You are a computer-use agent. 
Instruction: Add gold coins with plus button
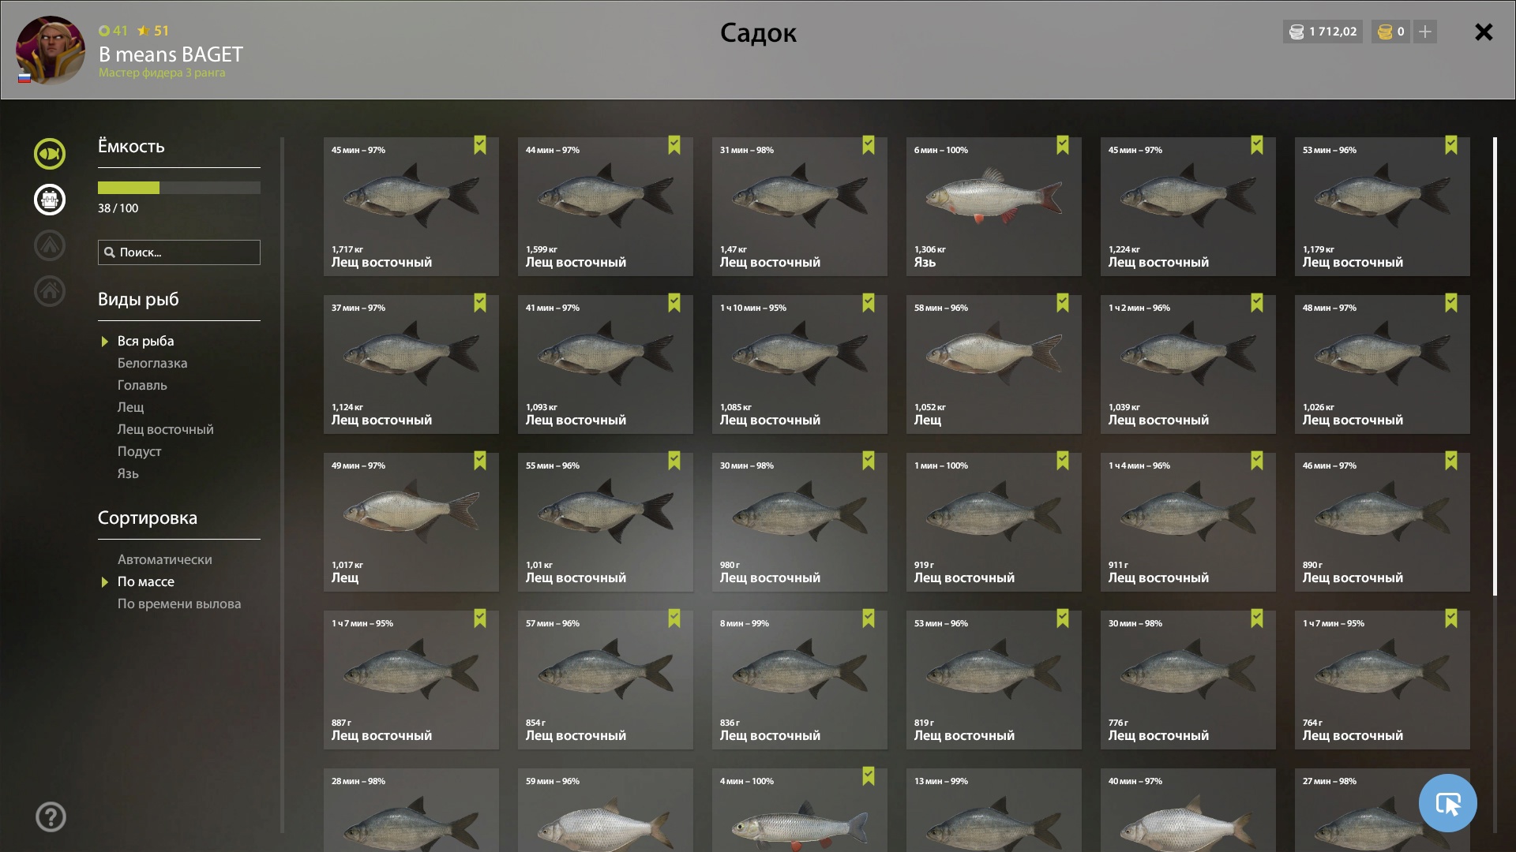1425,32
